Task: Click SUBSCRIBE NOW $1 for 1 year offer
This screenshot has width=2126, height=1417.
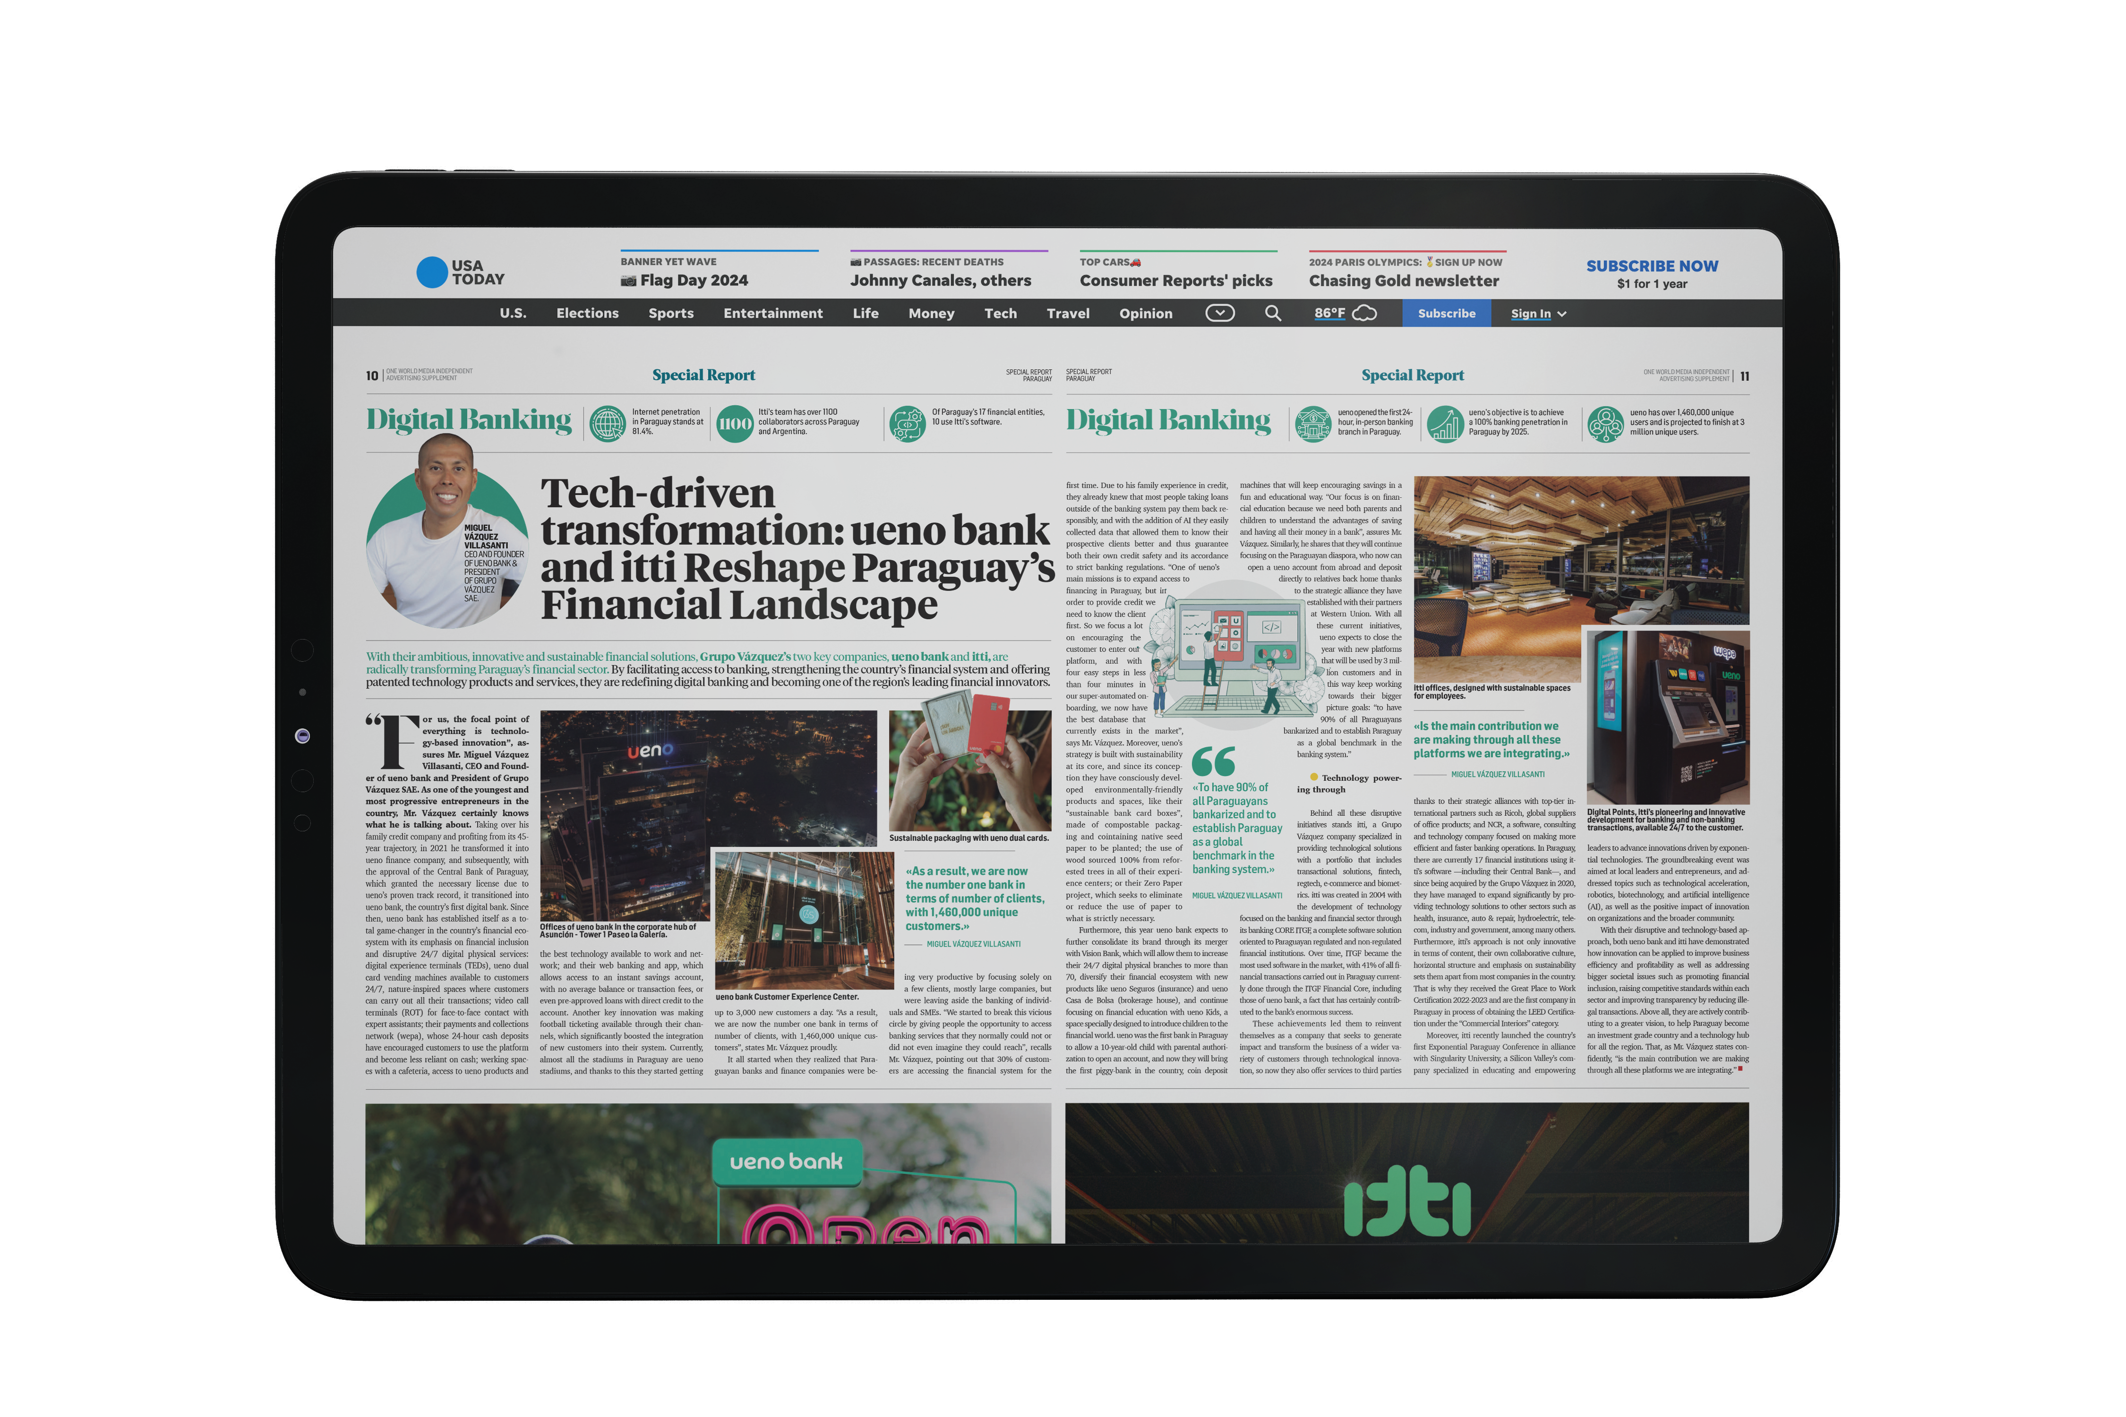Action: click(x=1652, y=274)
